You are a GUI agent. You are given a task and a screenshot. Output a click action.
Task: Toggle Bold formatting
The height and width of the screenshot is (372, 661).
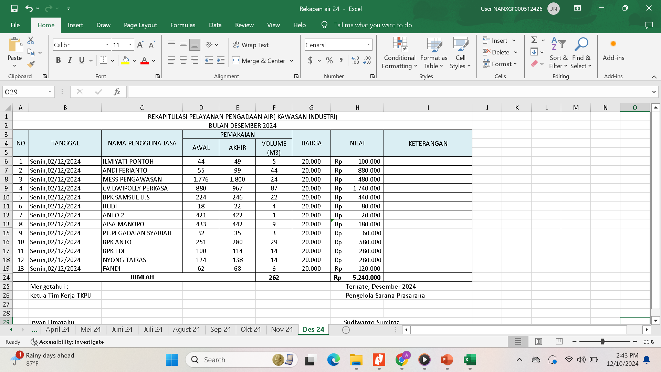point(59,61)
